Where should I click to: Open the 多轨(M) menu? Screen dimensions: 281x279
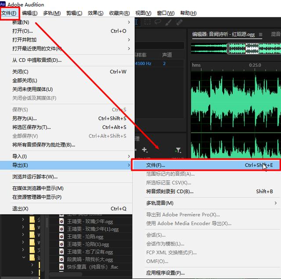tap(52, 13)
